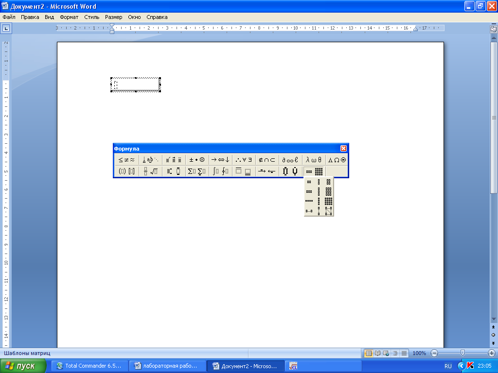Open the embellishments palette in Формула toolbar
Image resolution: width=498 pixels, height=373 pixels.
[174, 160]
